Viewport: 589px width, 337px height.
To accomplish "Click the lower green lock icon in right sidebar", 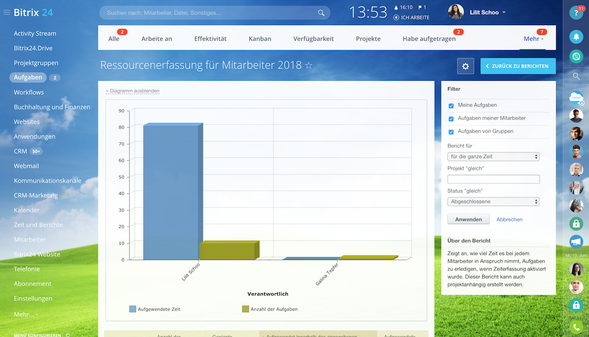I will [x=576, y=305].
